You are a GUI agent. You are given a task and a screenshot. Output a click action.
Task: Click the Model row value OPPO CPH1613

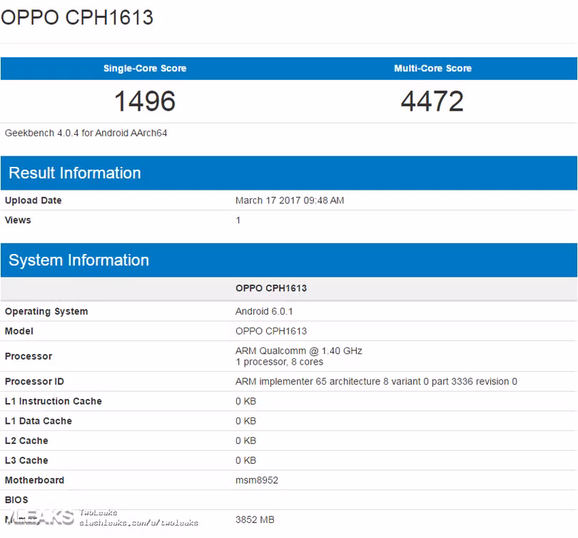[x=271, y=331]
